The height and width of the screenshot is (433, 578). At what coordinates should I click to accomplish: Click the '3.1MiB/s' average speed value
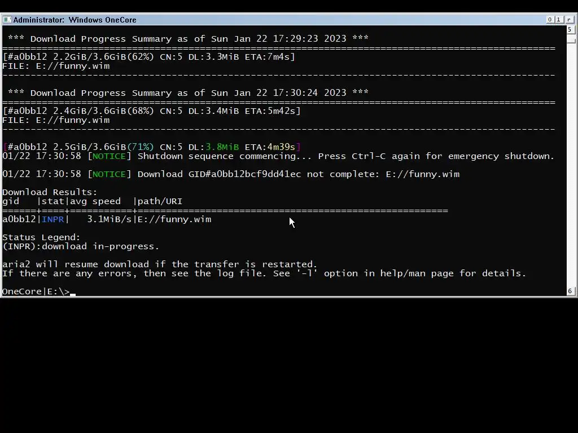pos(109,219)
